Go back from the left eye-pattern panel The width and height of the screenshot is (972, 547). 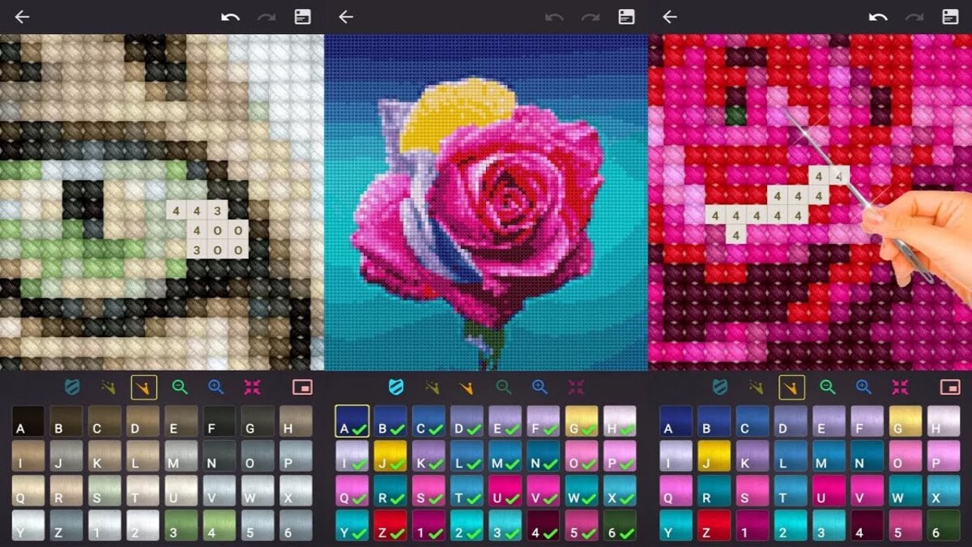click(22, 17)
